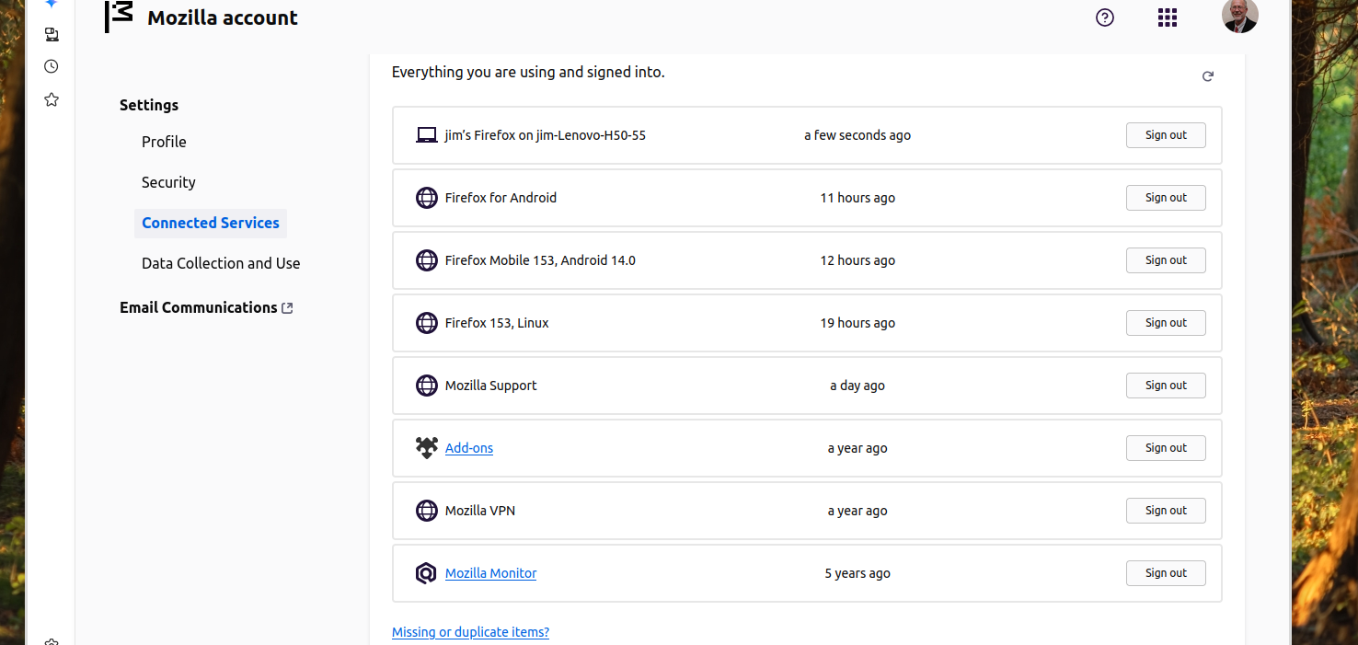This screenshot has height=645, width=1358.
Task: Sign out Firefox Mobile 153, Android 14.0
Action: tap(1166, 260)
